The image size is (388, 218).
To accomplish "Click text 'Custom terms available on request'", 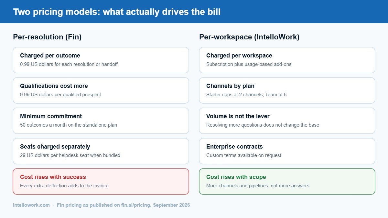I will (244, 155).
